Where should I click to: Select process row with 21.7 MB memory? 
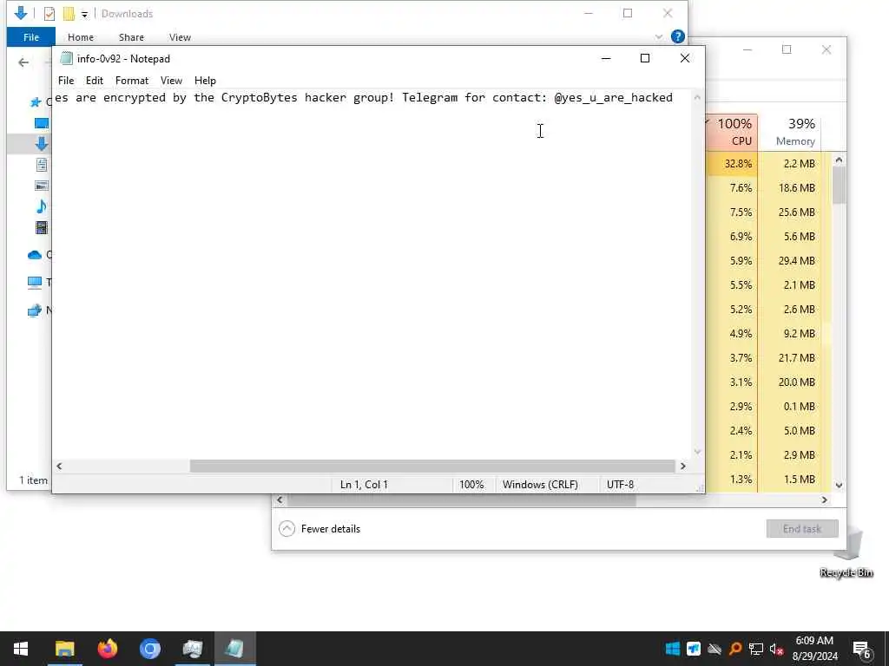768,358
